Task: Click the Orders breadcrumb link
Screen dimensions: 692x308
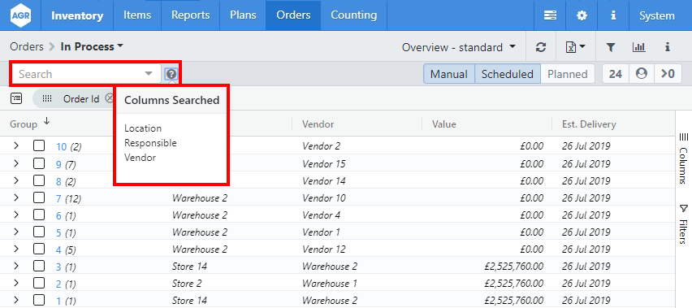Action: click(x=27, y=46)
